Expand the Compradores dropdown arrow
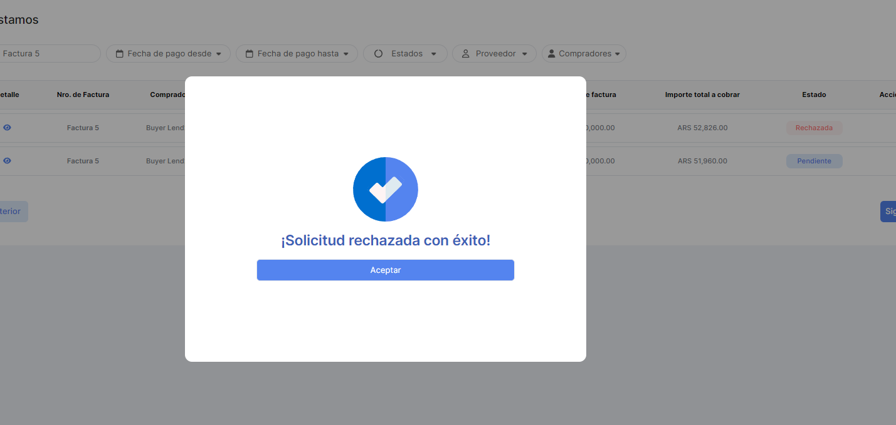Image resolution: width=896 pixels, height=425 pixels. point(617,54)
